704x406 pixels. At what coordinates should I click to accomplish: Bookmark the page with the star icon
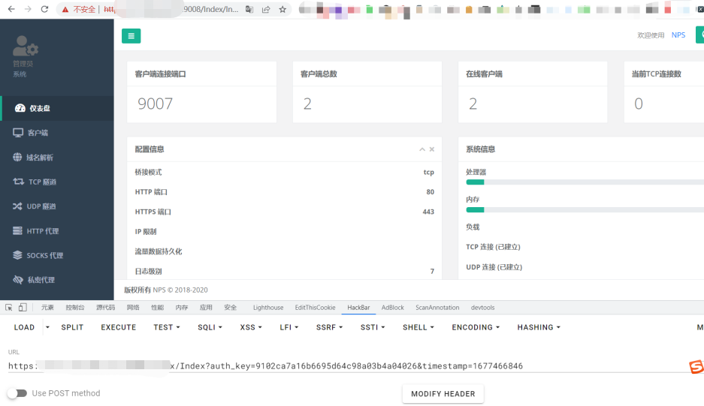click(283, 10)
